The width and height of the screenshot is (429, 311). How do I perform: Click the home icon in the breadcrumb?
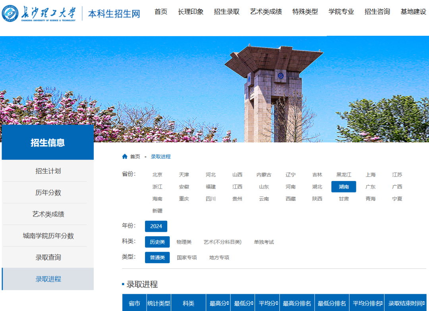(124, 156)
